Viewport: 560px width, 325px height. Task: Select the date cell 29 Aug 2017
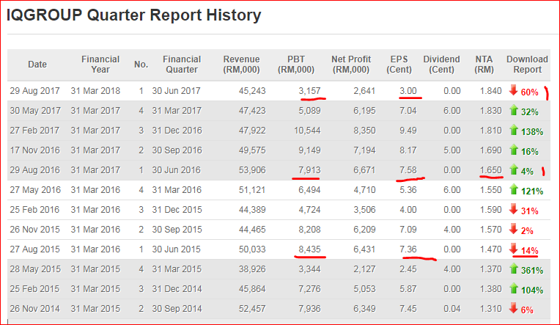[34, 91]
